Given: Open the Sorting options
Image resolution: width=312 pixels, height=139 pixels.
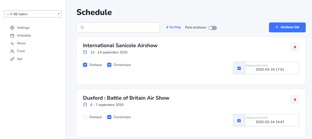Looking at the screenshot, I should tap(173, 27).
